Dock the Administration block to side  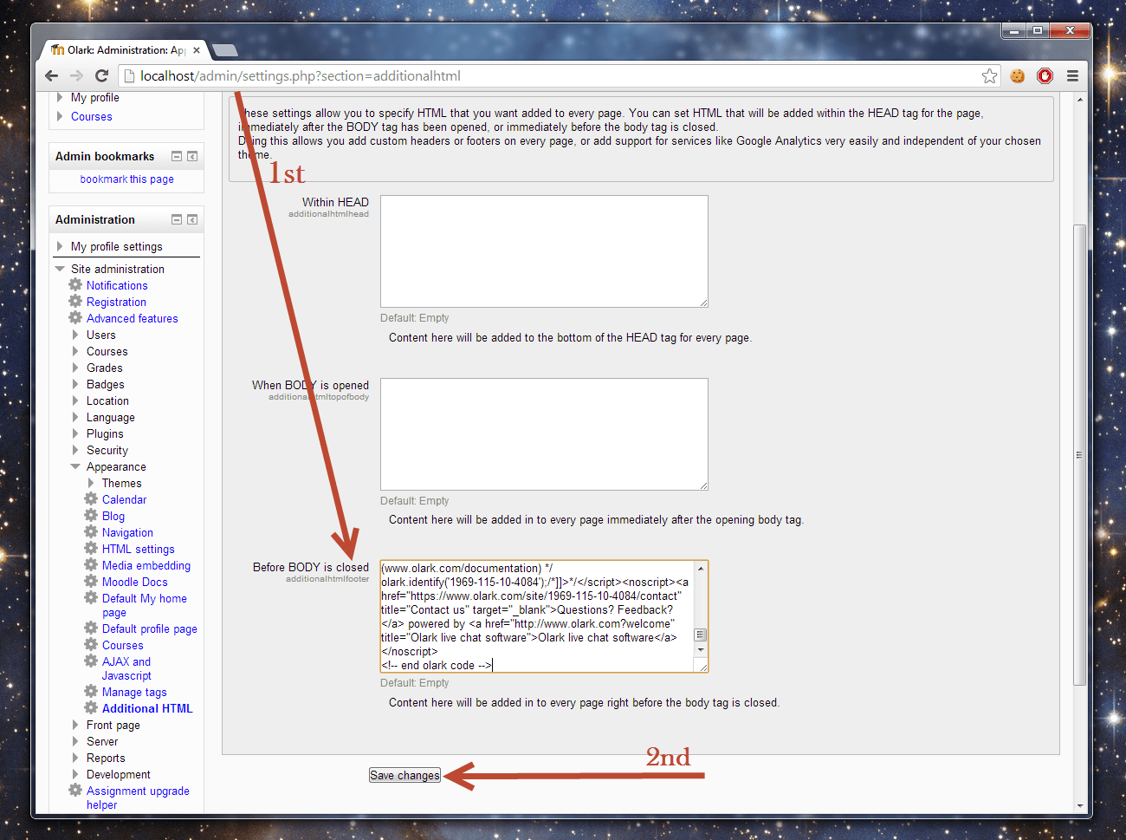192,220
